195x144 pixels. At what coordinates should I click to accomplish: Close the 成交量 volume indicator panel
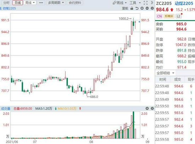click(x=147, y=108)
